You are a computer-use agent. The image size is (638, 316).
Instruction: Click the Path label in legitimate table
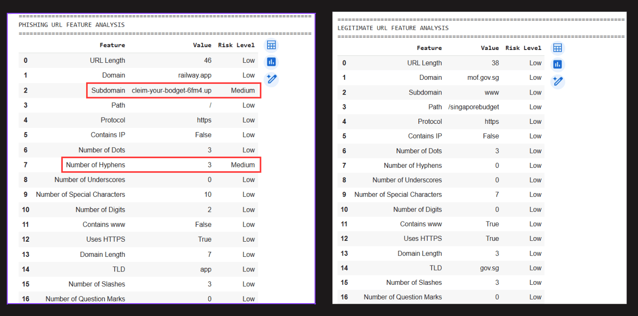435,107
